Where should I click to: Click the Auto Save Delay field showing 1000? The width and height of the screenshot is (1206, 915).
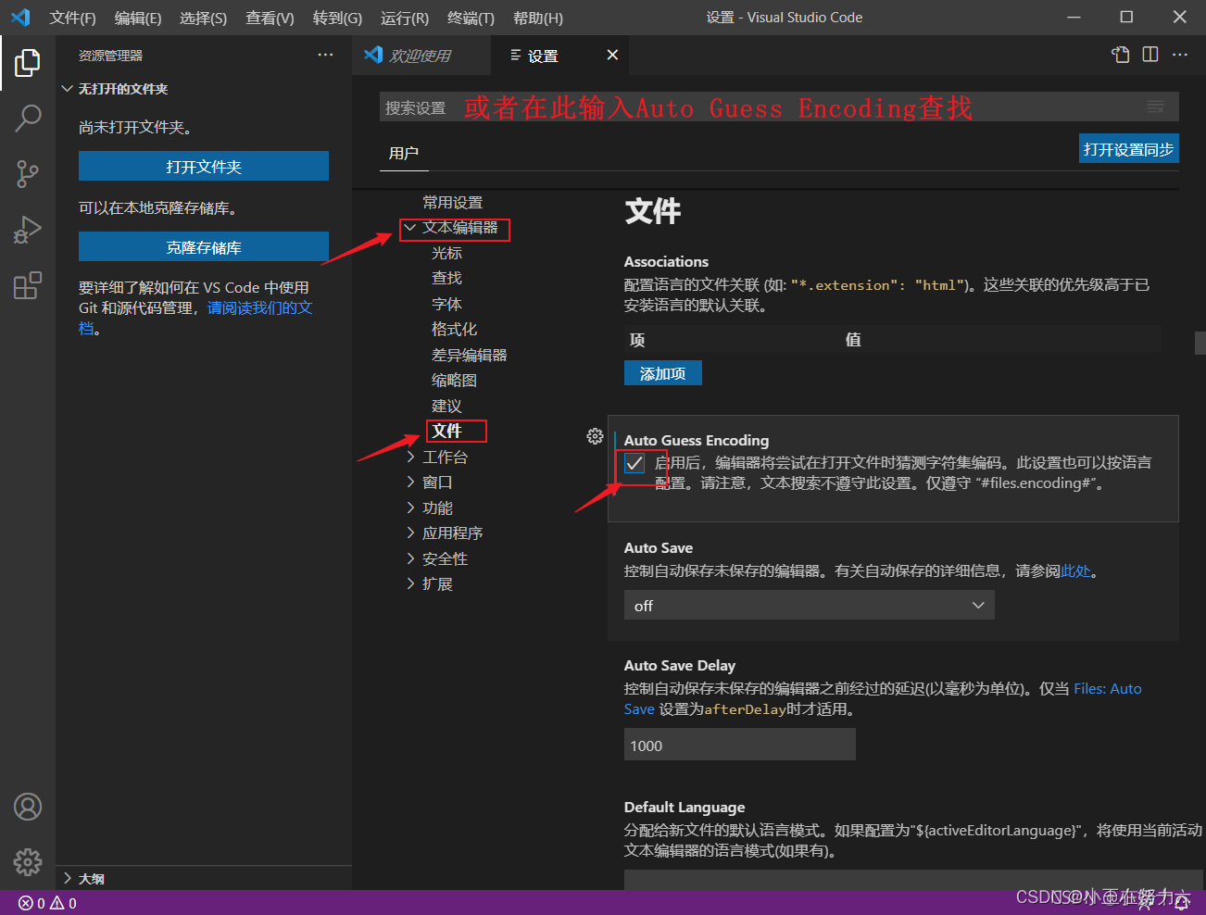click(x=739, y=745)
